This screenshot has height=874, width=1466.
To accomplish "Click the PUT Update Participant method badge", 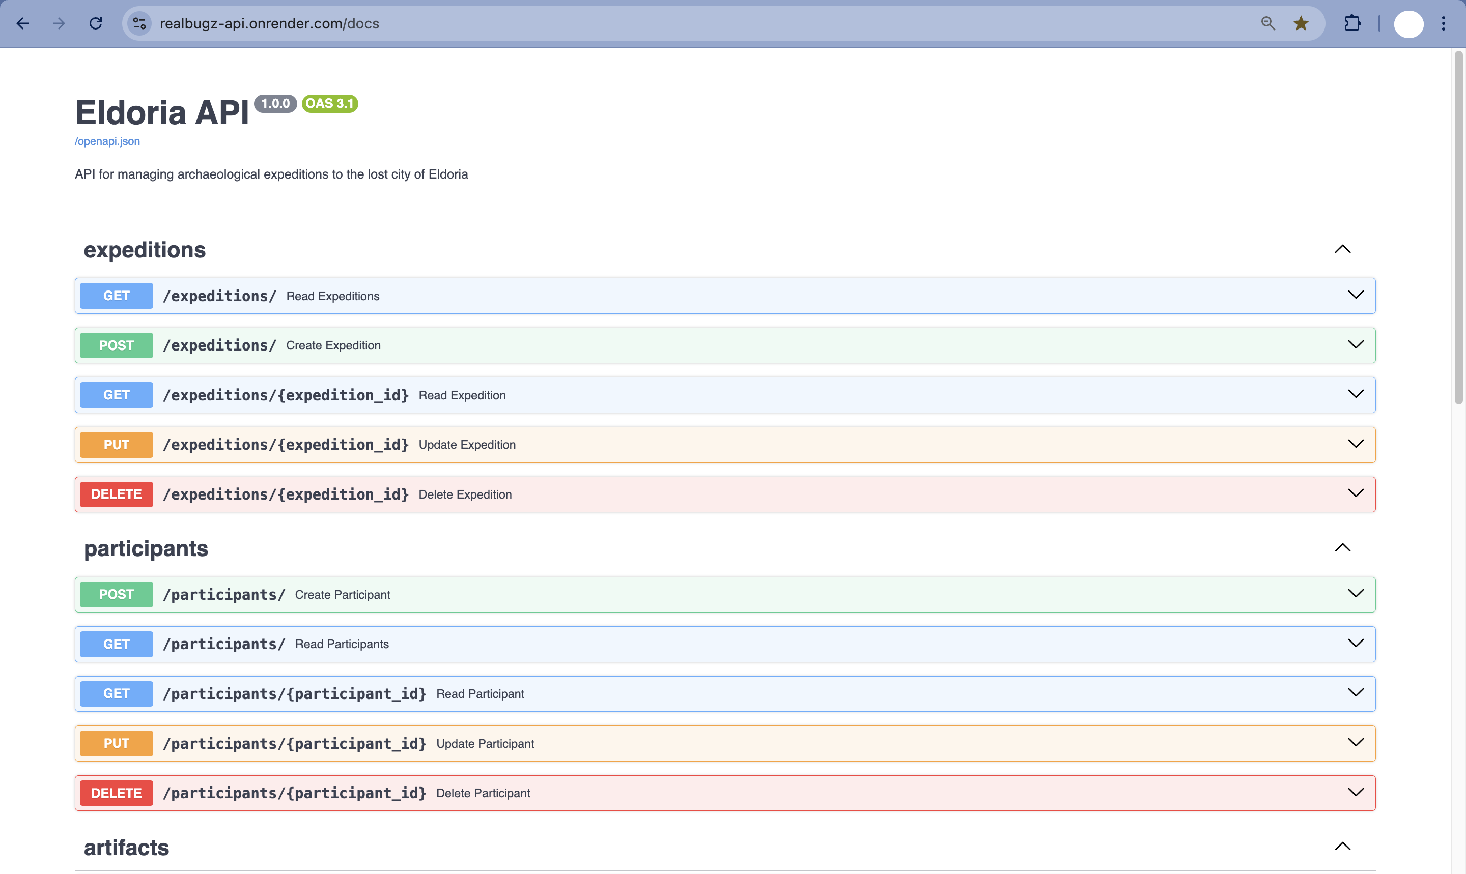I will point(116,743).
